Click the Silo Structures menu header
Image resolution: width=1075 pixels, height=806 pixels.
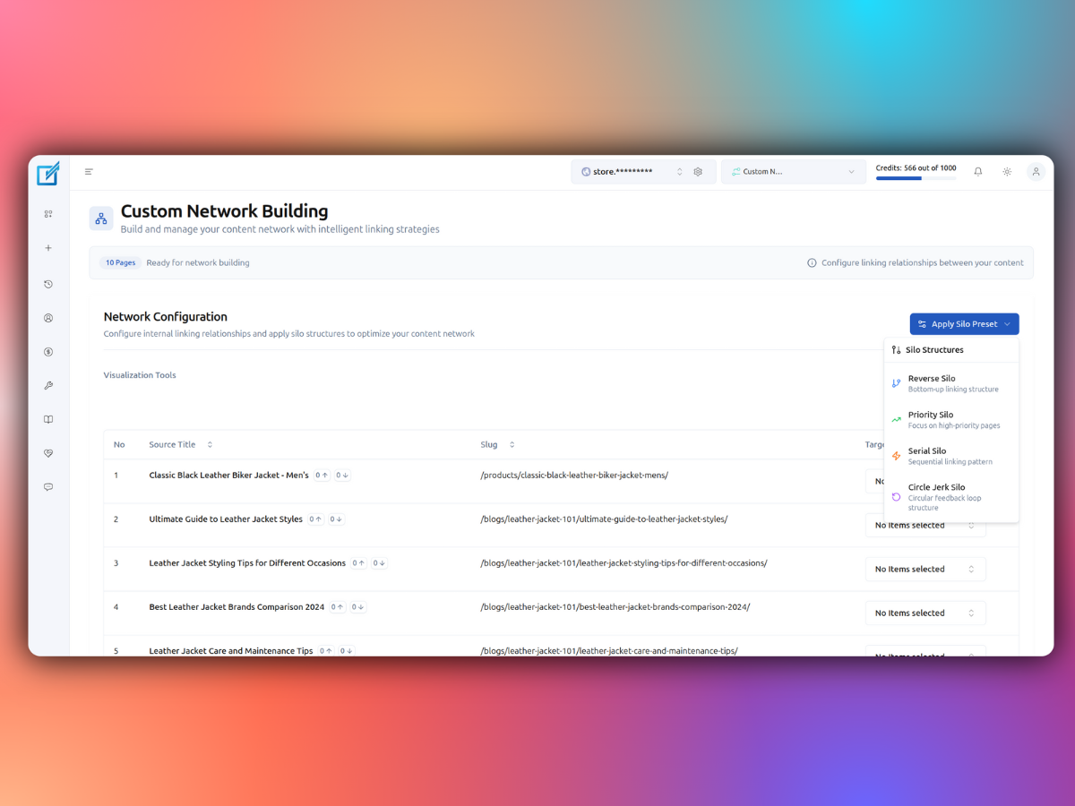point(951,350)
